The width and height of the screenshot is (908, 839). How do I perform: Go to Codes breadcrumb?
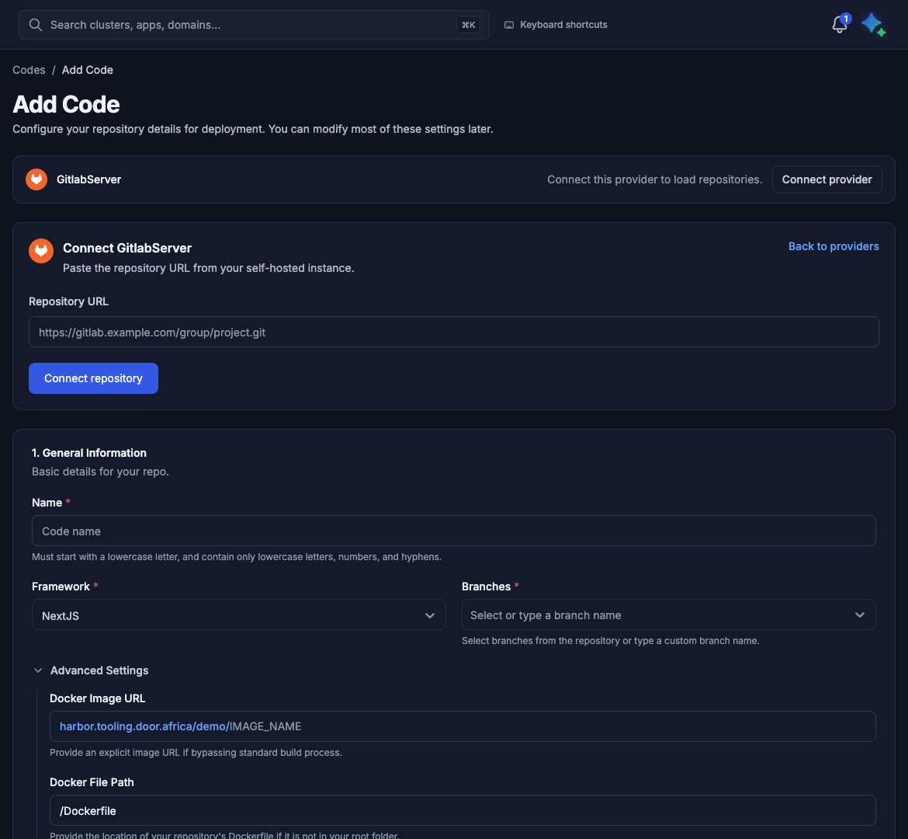click(x=29, y=70)
